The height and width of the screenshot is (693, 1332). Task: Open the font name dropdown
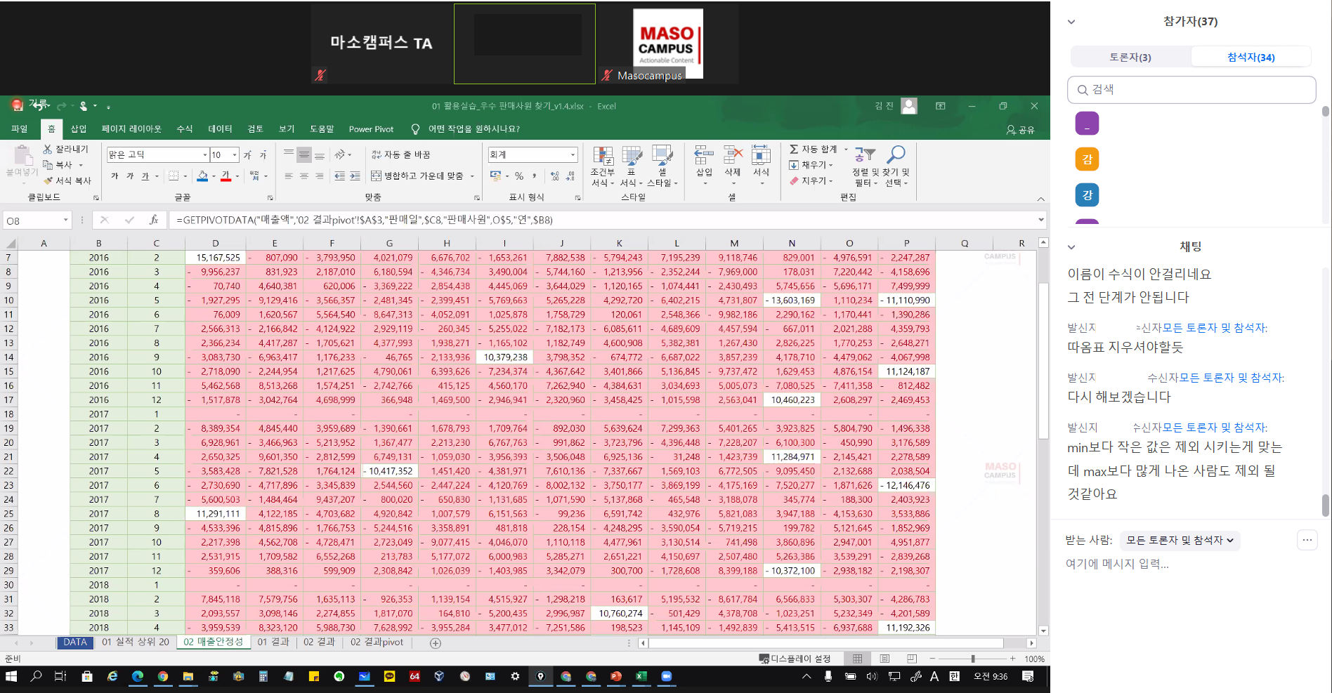coord(204,154)
